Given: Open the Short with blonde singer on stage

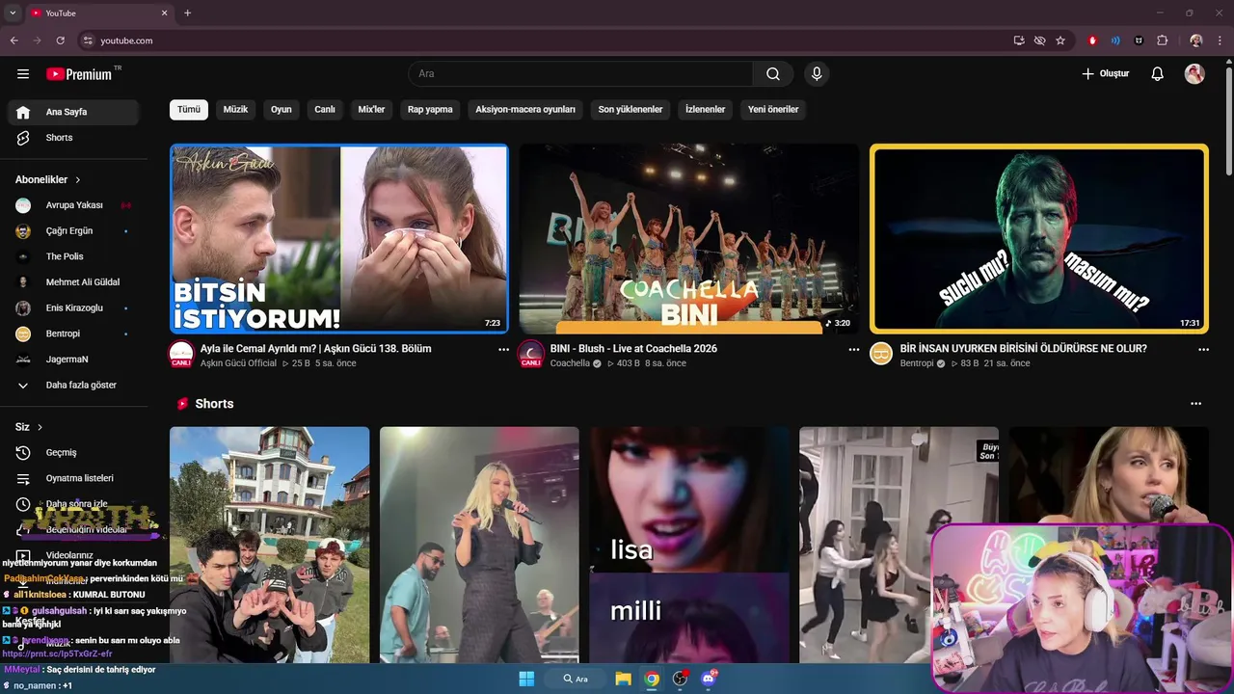Looking at the screenshot, I should (479, 545).
